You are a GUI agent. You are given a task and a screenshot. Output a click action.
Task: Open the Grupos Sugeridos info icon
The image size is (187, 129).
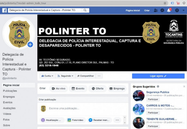[158, 86]
